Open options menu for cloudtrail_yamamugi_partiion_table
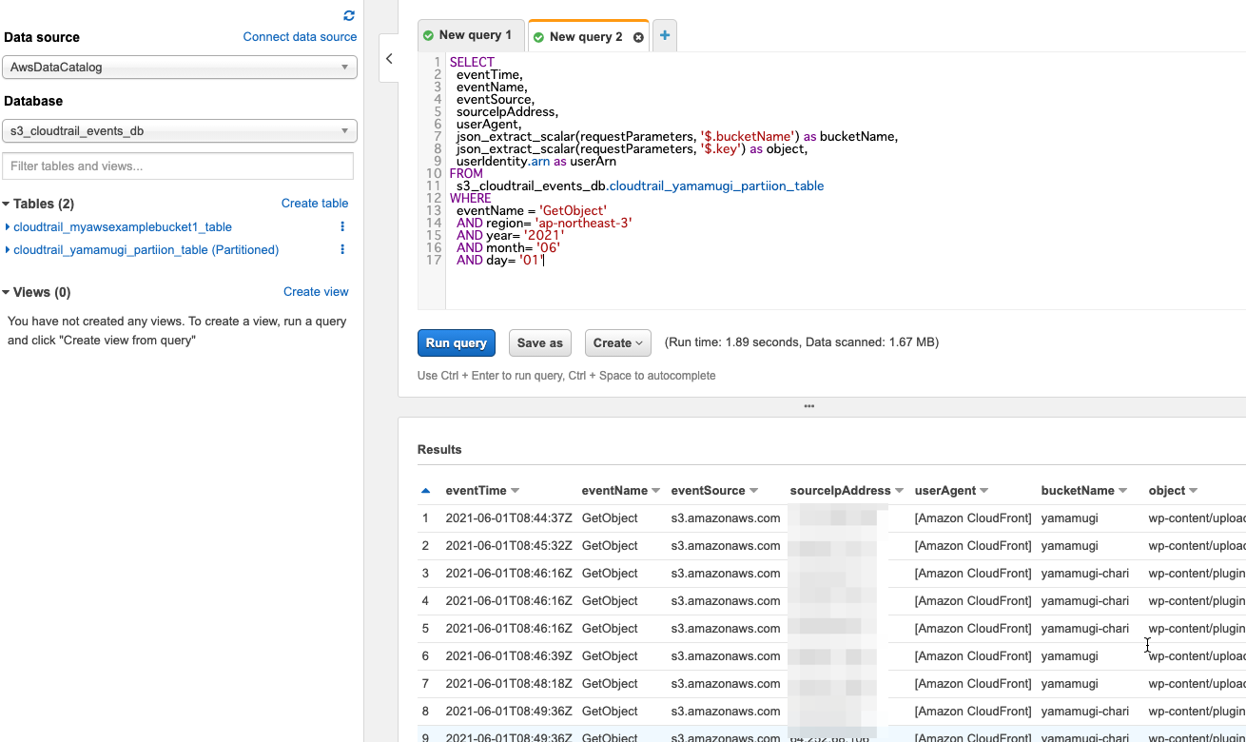The height and width of the screenshot is (742, 1246). point(342,250)
